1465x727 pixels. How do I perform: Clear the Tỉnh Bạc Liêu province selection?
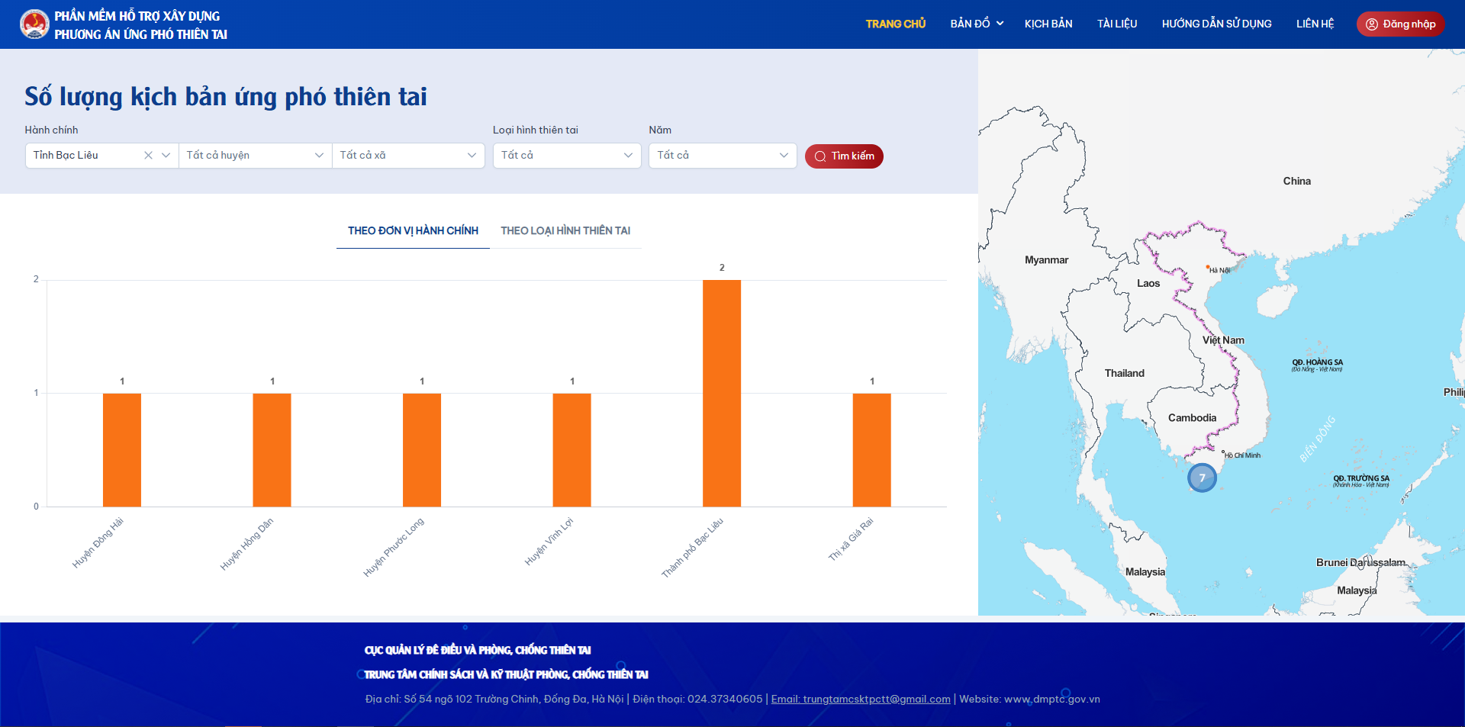pyautogui.click(x=148, y=156)
